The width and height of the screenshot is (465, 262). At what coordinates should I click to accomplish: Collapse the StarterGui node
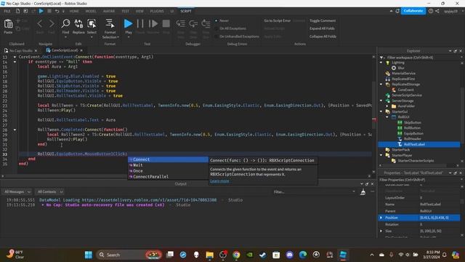pyautogui.click(x=381, y=111)
